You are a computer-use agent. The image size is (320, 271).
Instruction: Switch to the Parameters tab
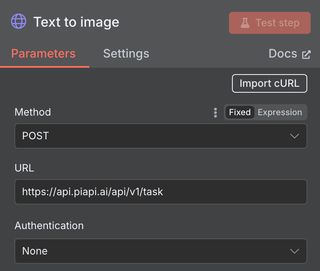tap(43, 54)
